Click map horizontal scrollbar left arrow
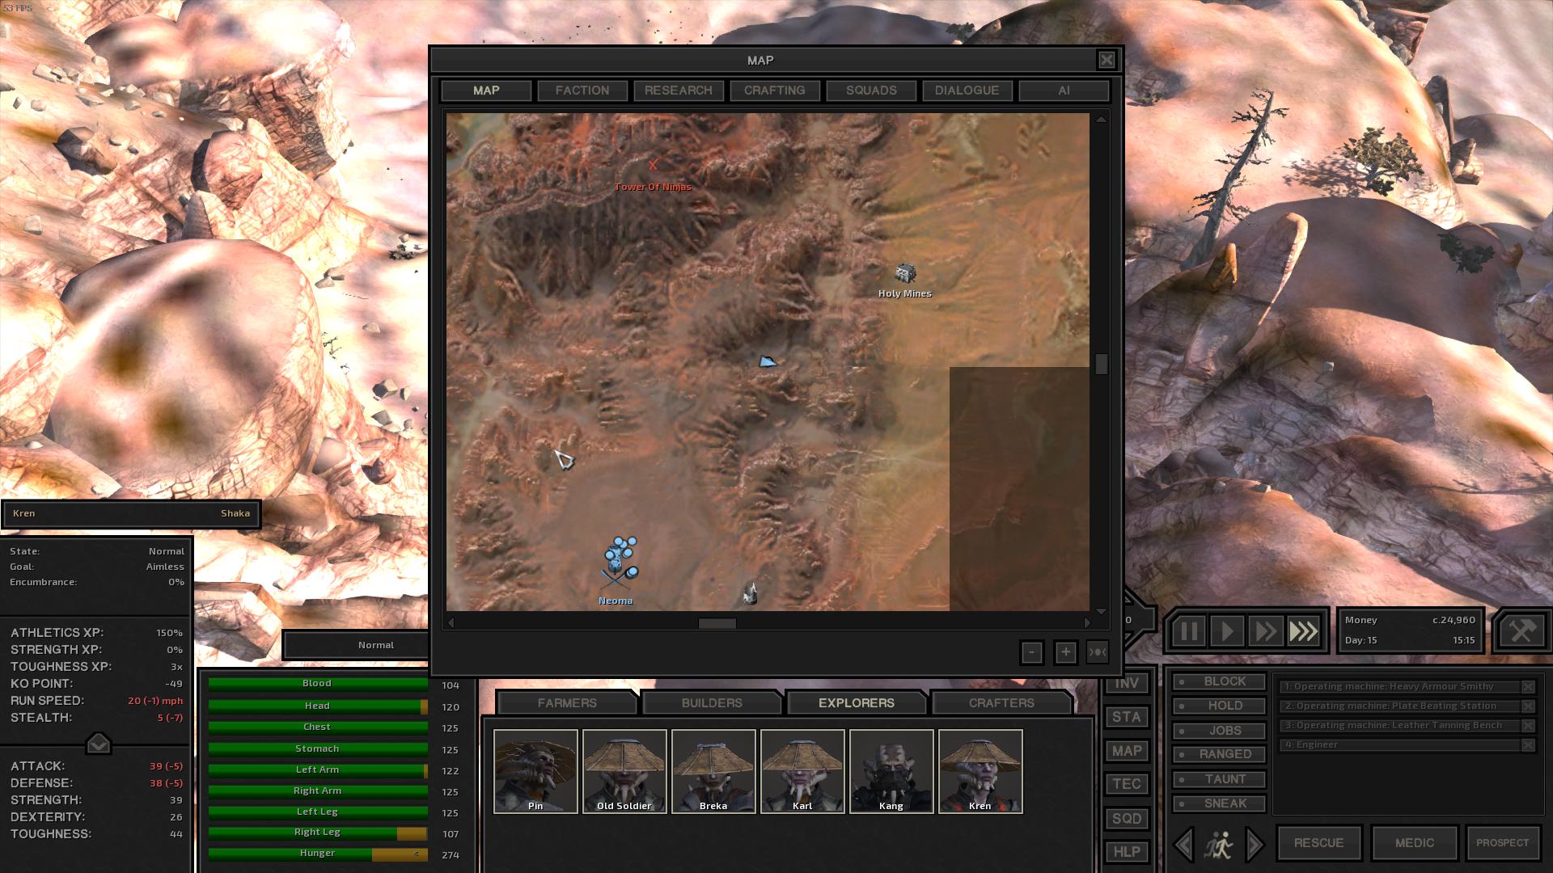This screenshot has width=1553, height=873. click(451, 622)
